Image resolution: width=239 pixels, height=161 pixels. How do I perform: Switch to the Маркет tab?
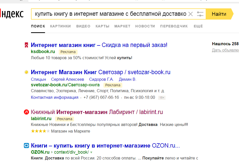pyautogui.click(x=122, y=26)
